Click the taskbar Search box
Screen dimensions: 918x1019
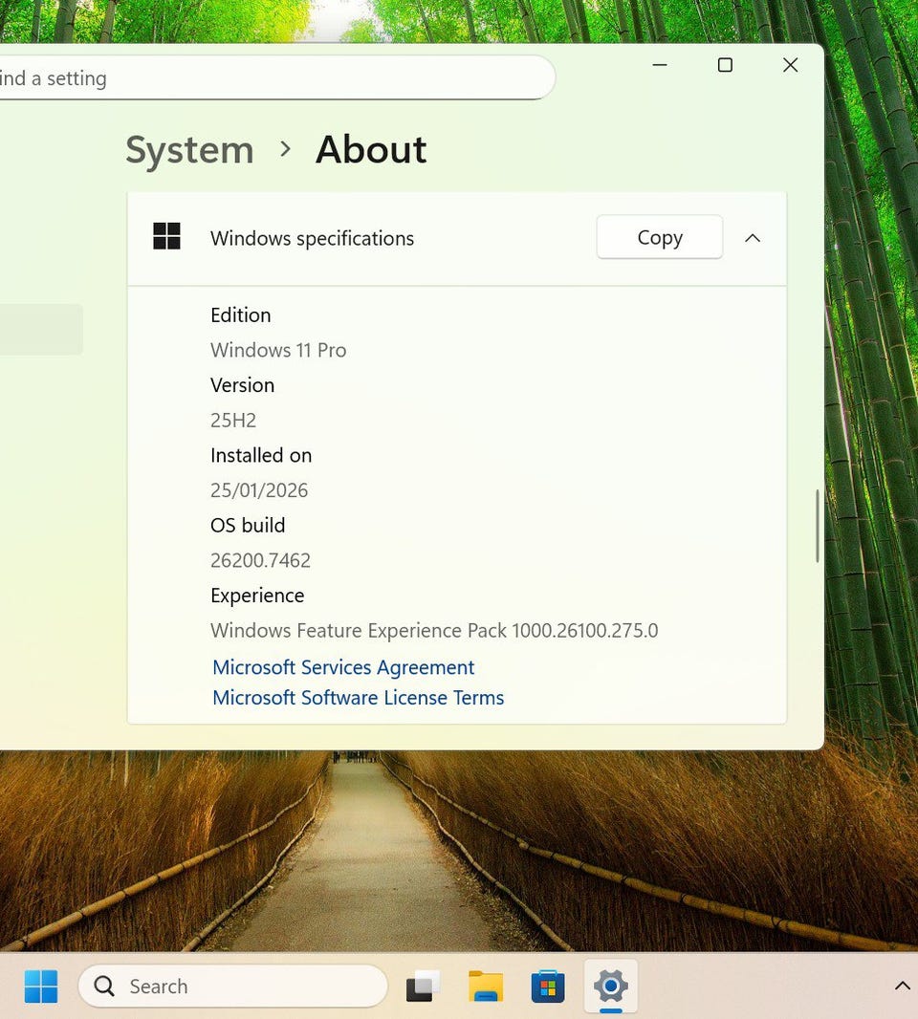tap(232, 986)
